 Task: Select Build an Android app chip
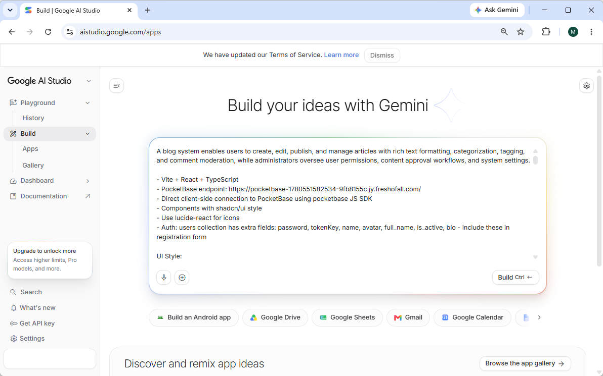(x=194, y=317)
